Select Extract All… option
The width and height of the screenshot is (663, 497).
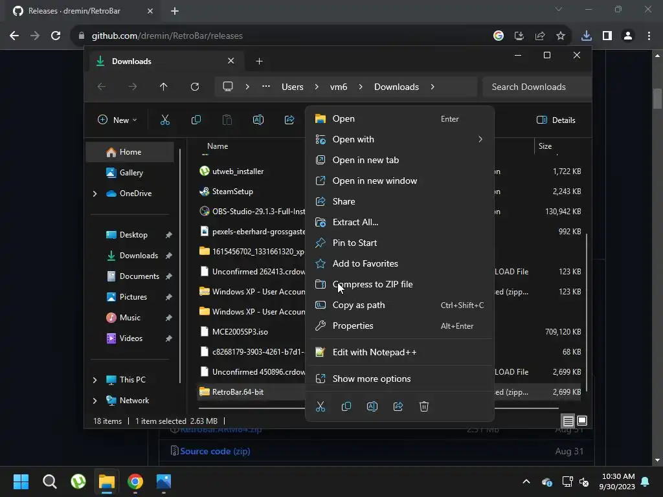click(x=399, y=223)
